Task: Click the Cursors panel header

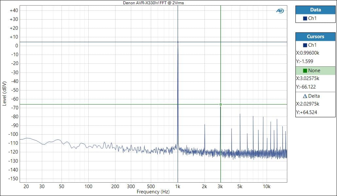Action: coord(315,37)
